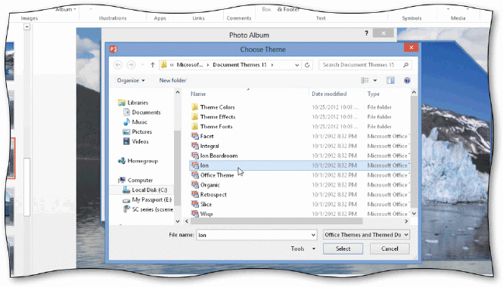Select Music in navigation pane
Screen dimensions: 503x287
point(139,122)
